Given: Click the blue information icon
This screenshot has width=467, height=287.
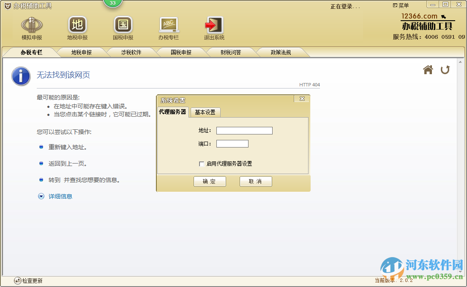Looking at the screenshot, I should click(x=21, y=76).
